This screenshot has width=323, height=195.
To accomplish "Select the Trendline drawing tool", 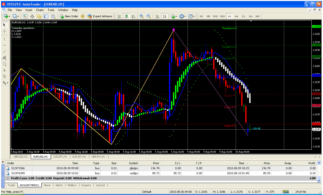I will [4, 52].
